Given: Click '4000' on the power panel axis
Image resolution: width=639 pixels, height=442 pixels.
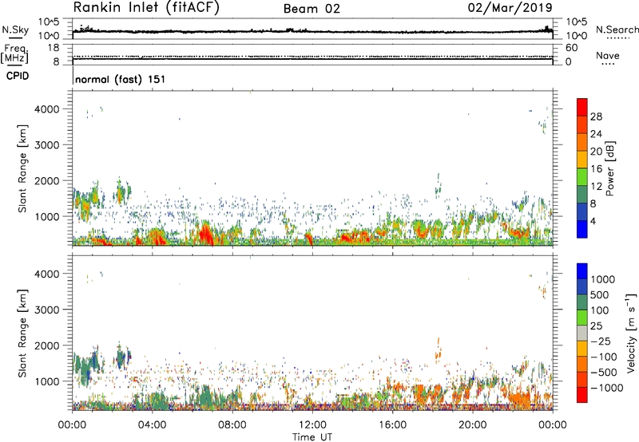Looking at the screenshot, I should tap(47, 109).
